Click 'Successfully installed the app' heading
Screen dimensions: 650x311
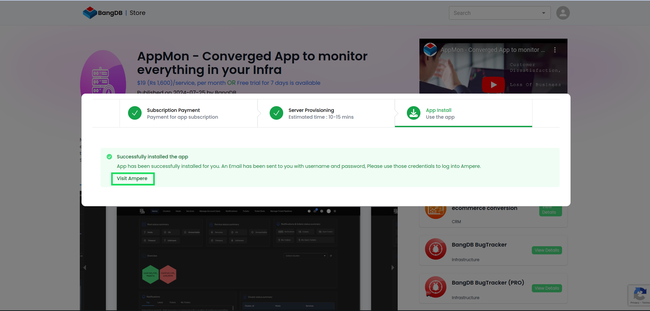152,157
